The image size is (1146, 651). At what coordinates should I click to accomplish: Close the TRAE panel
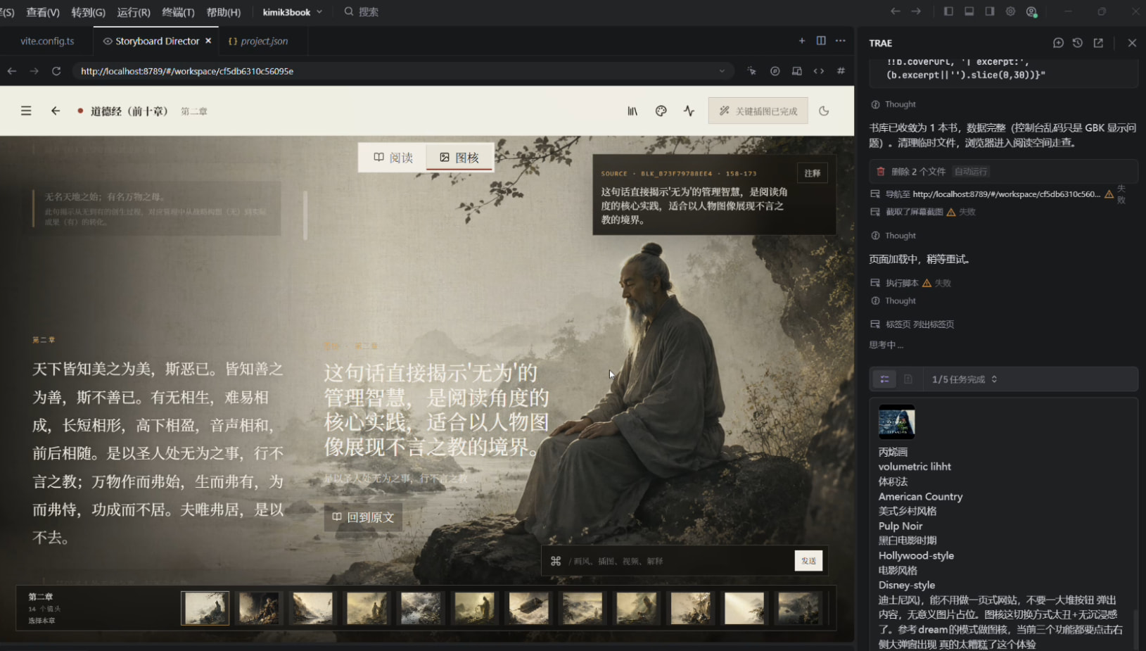[1132, 43]
